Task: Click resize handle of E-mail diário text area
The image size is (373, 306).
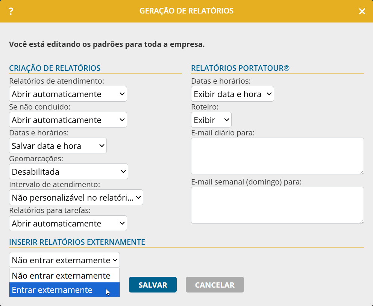Action: [362, 172]
